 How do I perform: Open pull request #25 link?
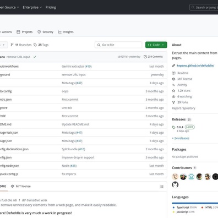[73, 166]
